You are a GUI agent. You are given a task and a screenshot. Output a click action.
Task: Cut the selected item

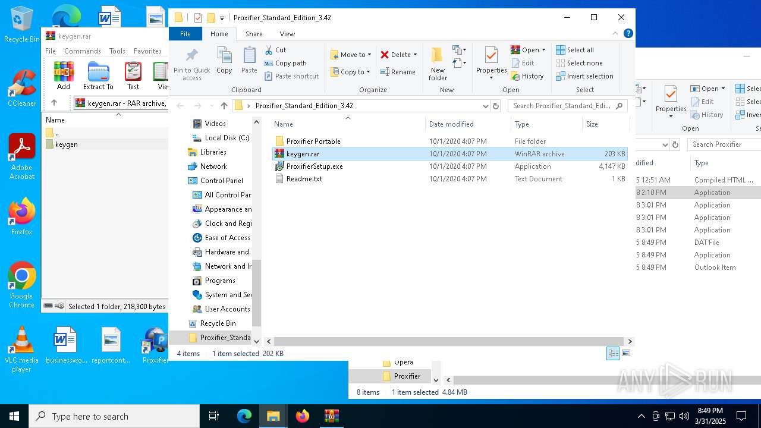(275, 50)
